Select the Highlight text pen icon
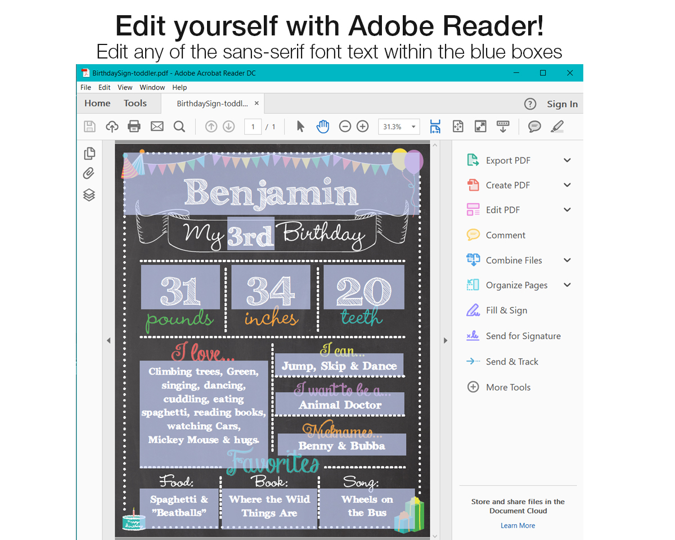The height and width of the screenshot is (540, 675). 557,127
